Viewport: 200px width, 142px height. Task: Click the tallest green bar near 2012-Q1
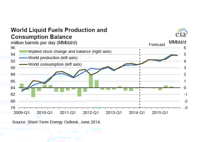tap(91, 81)
